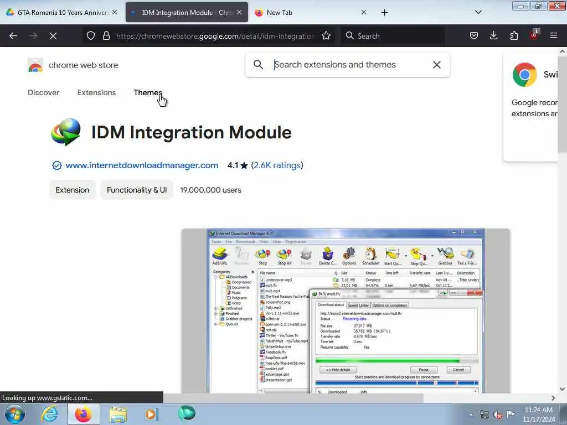Open the Themes section
The height and width of the screenshot is (425, 567).
148,92
